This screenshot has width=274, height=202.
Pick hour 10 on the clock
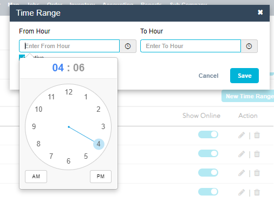[38, 109]
